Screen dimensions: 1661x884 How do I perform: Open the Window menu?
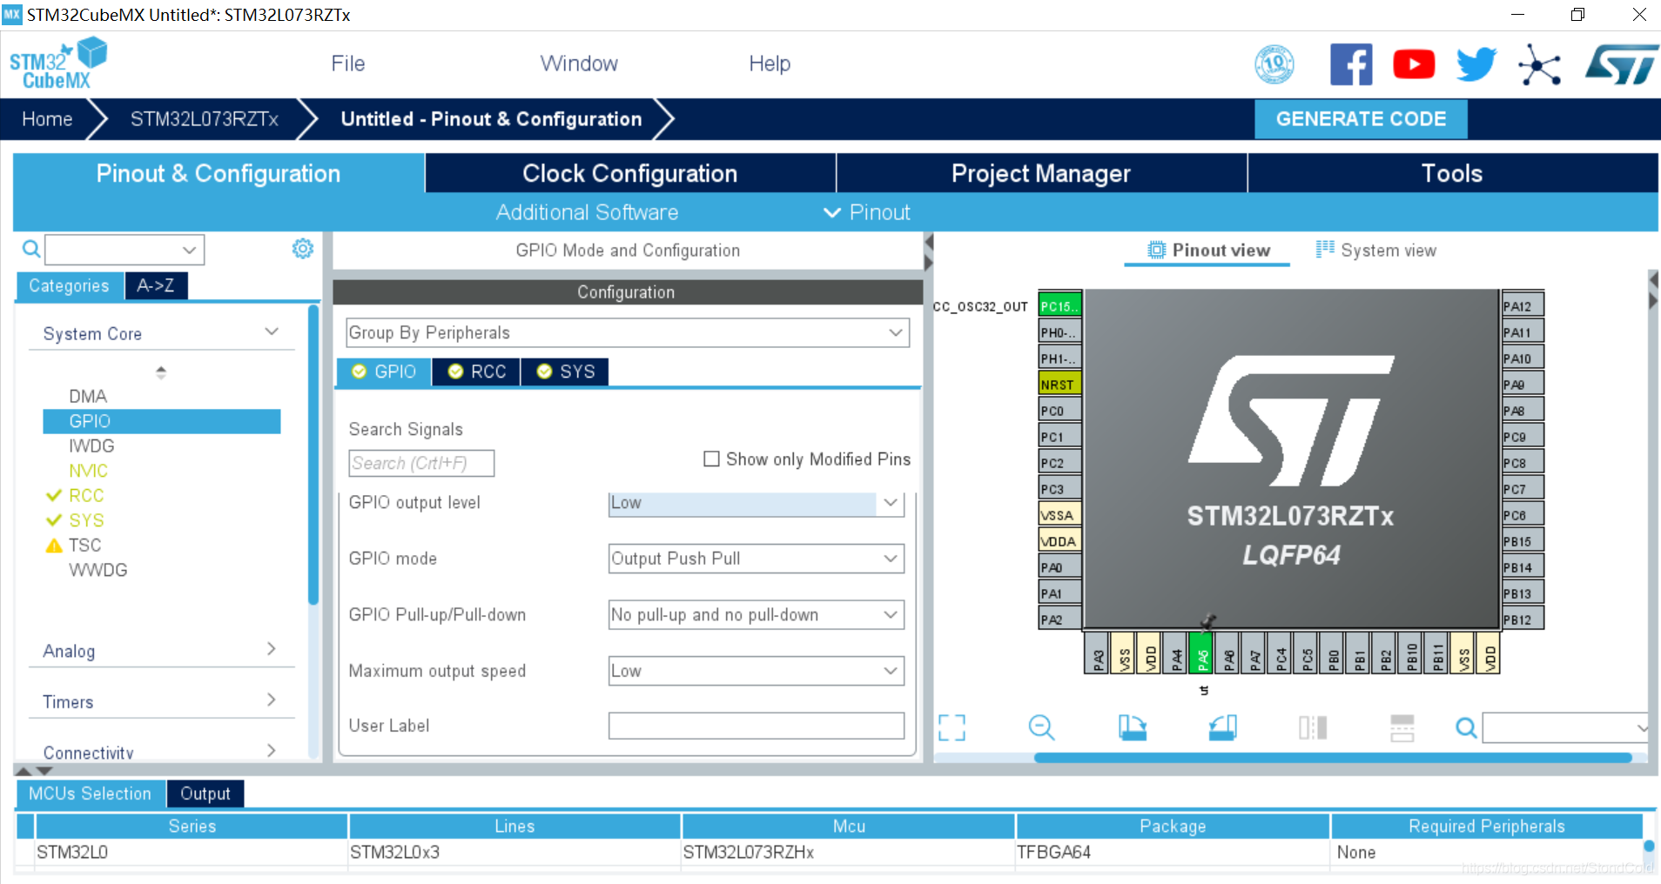click(579, 64)
